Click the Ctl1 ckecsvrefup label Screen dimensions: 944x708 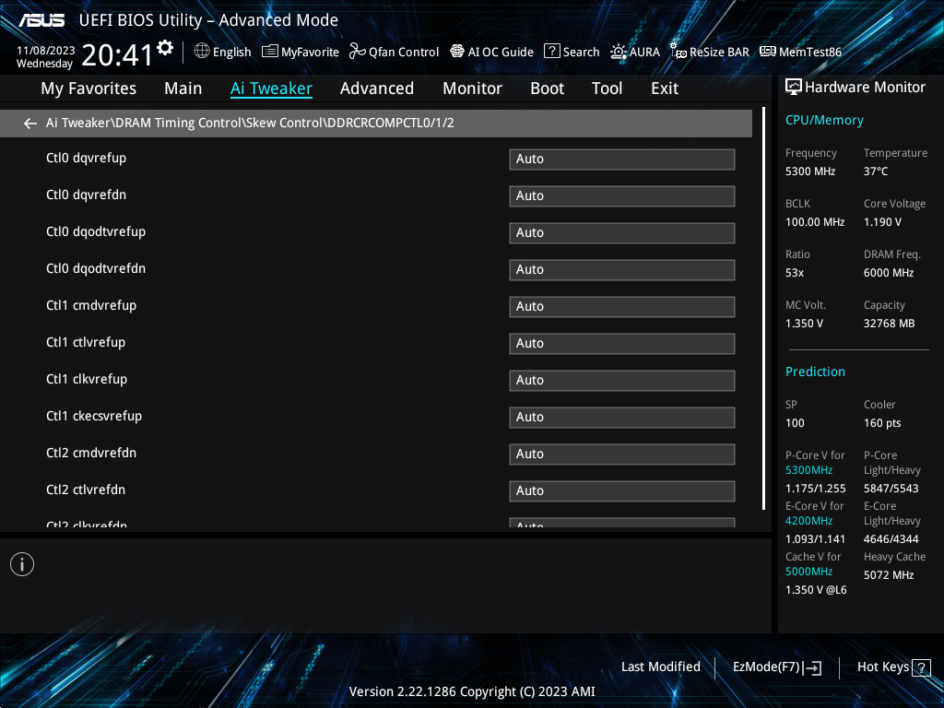pos(94,417)
